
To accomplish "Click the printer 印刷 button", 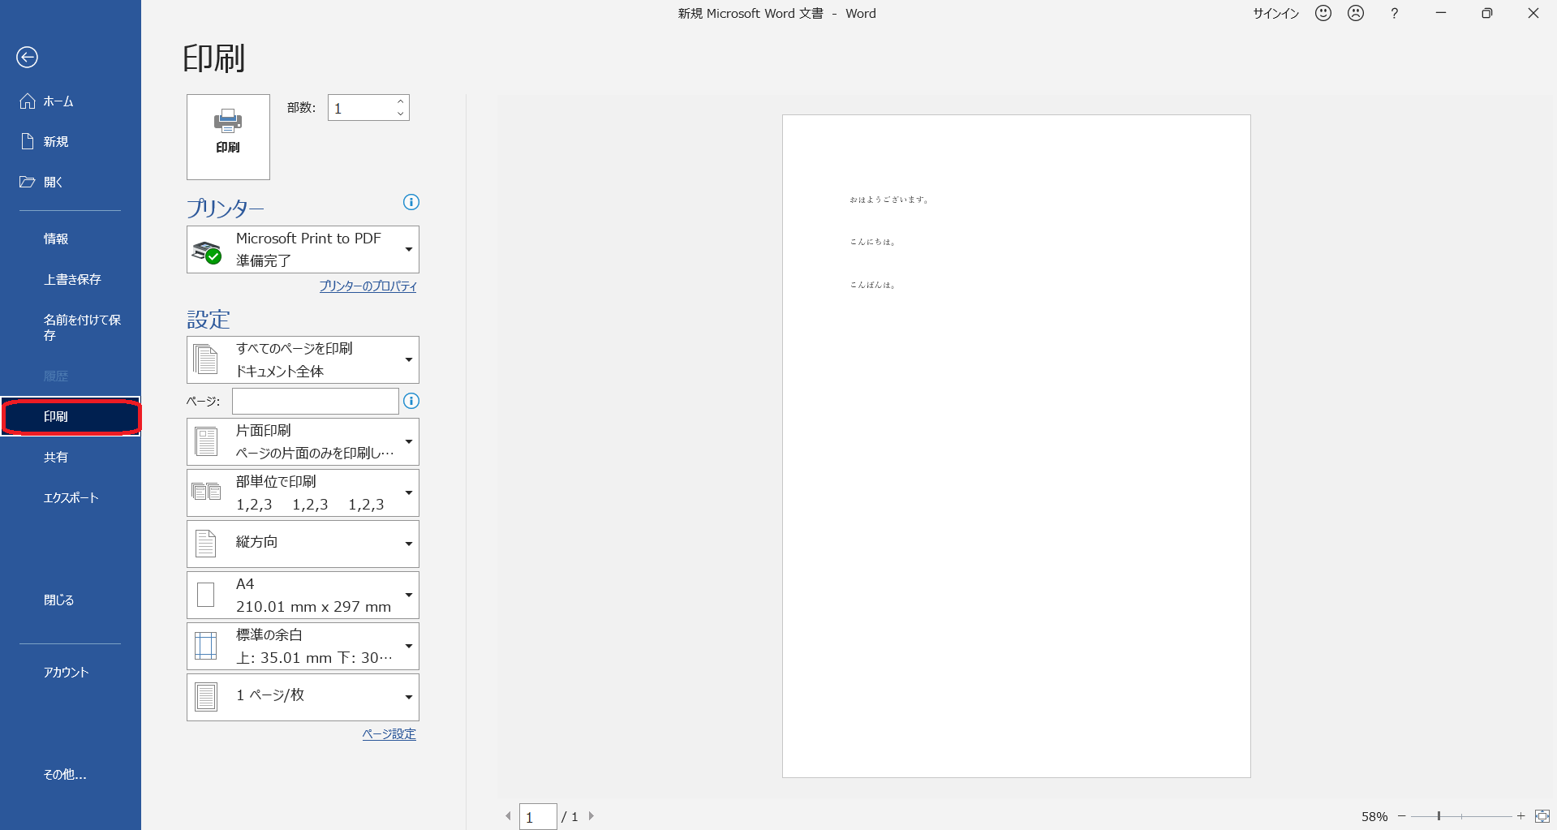I will coord(228,136).
